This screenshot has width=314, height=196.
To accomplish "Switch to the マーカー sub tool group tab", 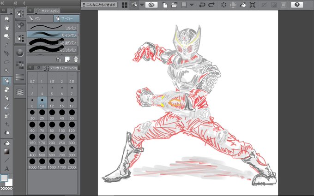I will tap(66, 18).
